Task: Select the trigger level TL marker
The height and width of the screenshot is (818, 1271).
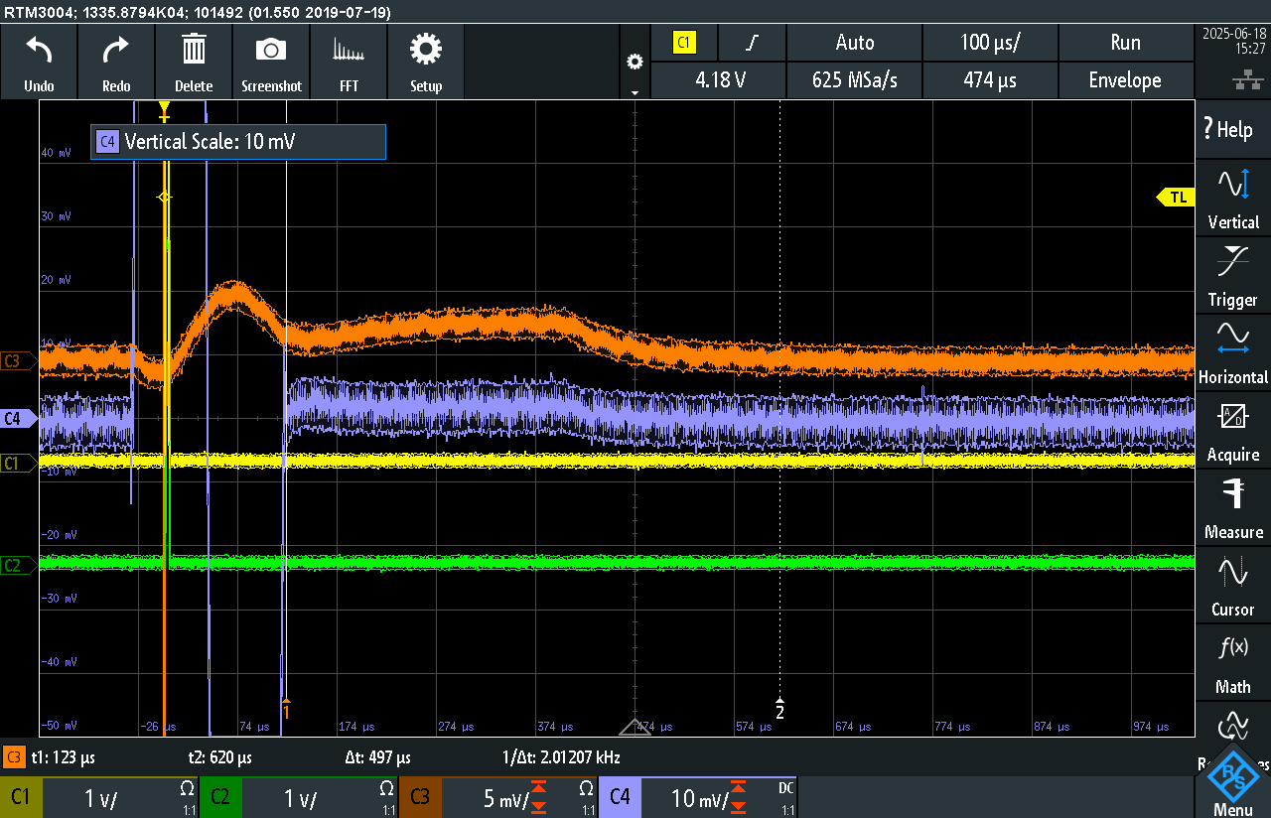Action: pyautogui.click(x=1176, y=198)
